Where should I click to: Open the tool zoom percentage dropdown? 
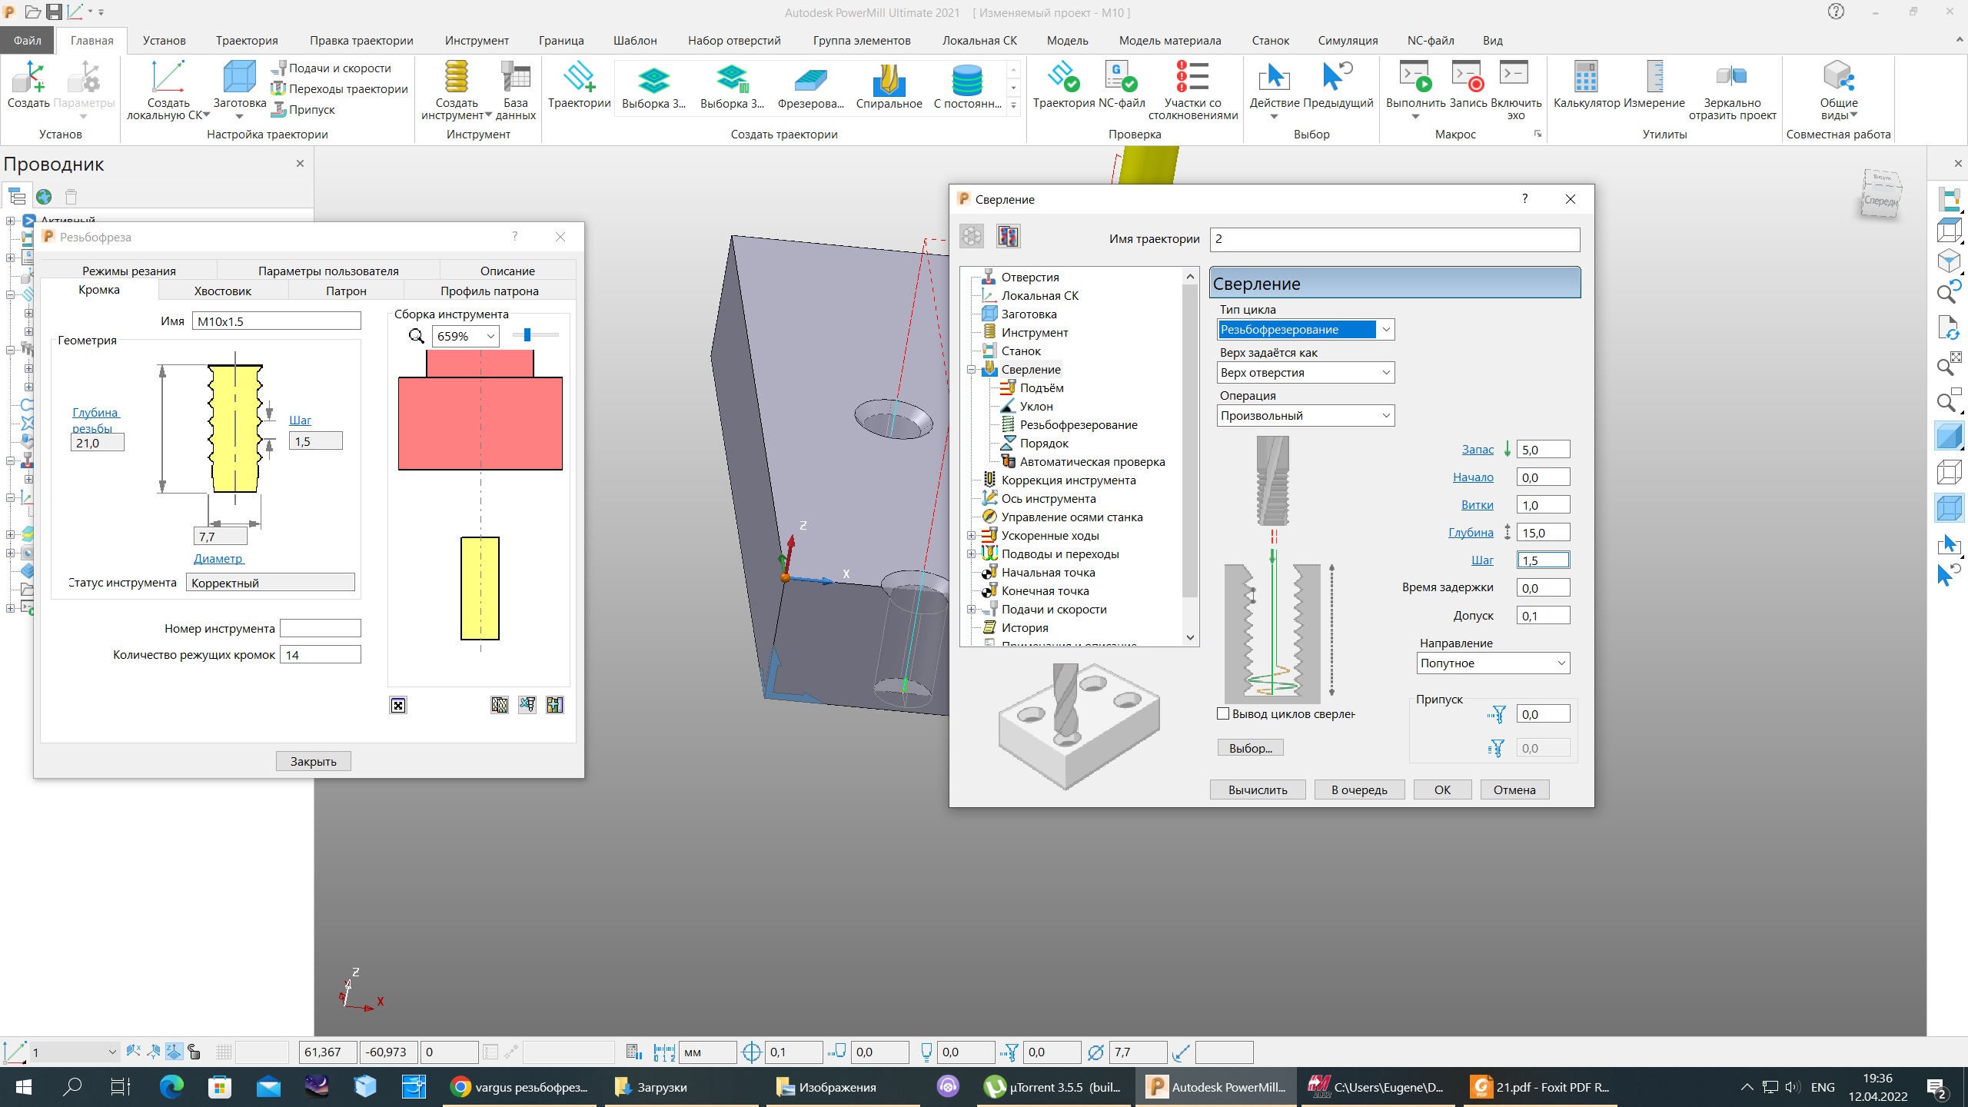[x=490, y=337]
